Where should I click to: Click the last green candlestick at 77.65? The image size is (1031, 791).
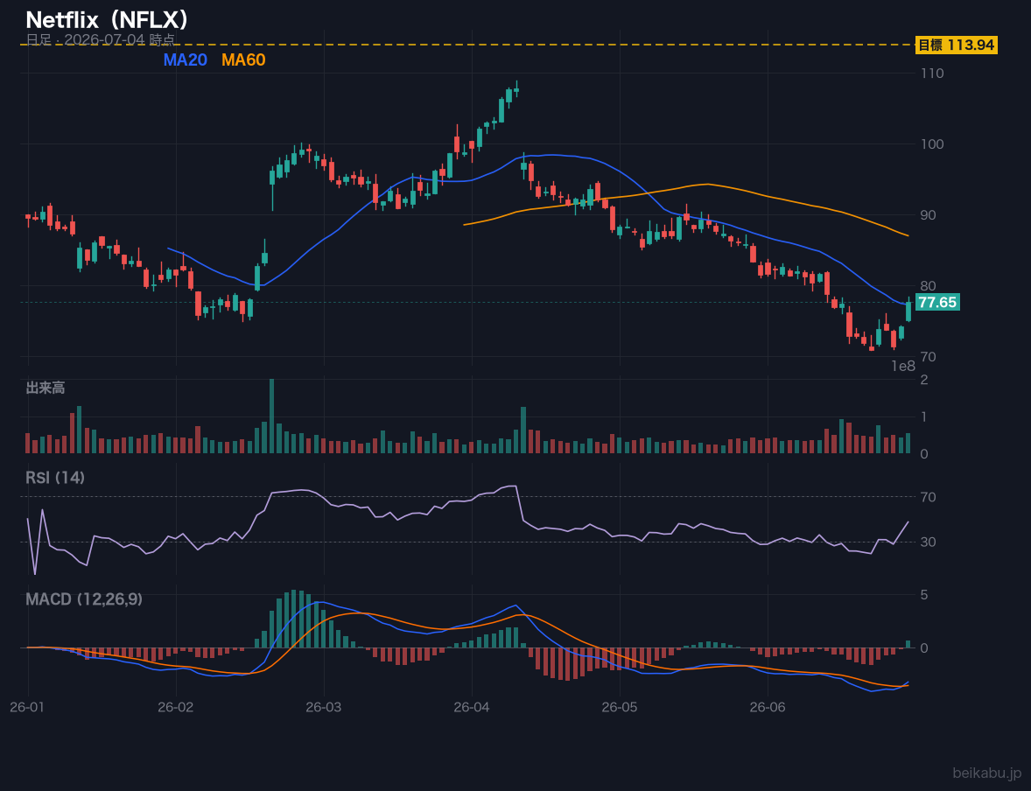tap(908, 311)
